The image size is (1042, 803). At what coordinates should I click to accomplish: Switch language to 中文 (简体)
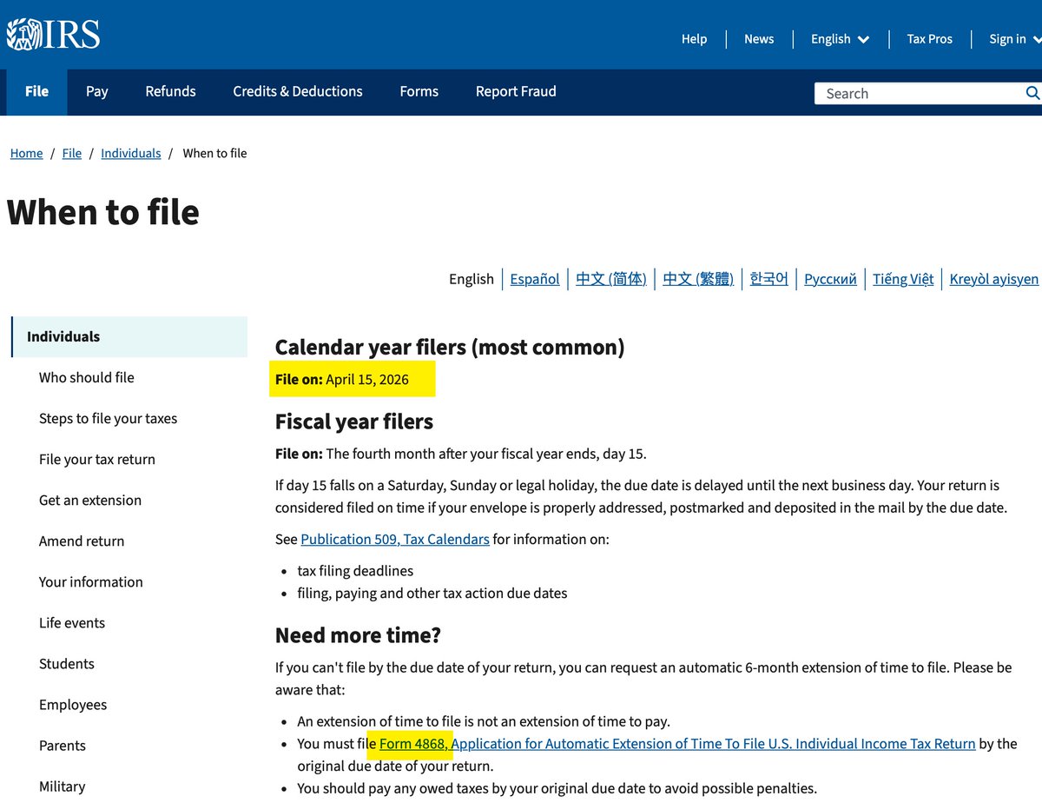[x=611, y=279]
